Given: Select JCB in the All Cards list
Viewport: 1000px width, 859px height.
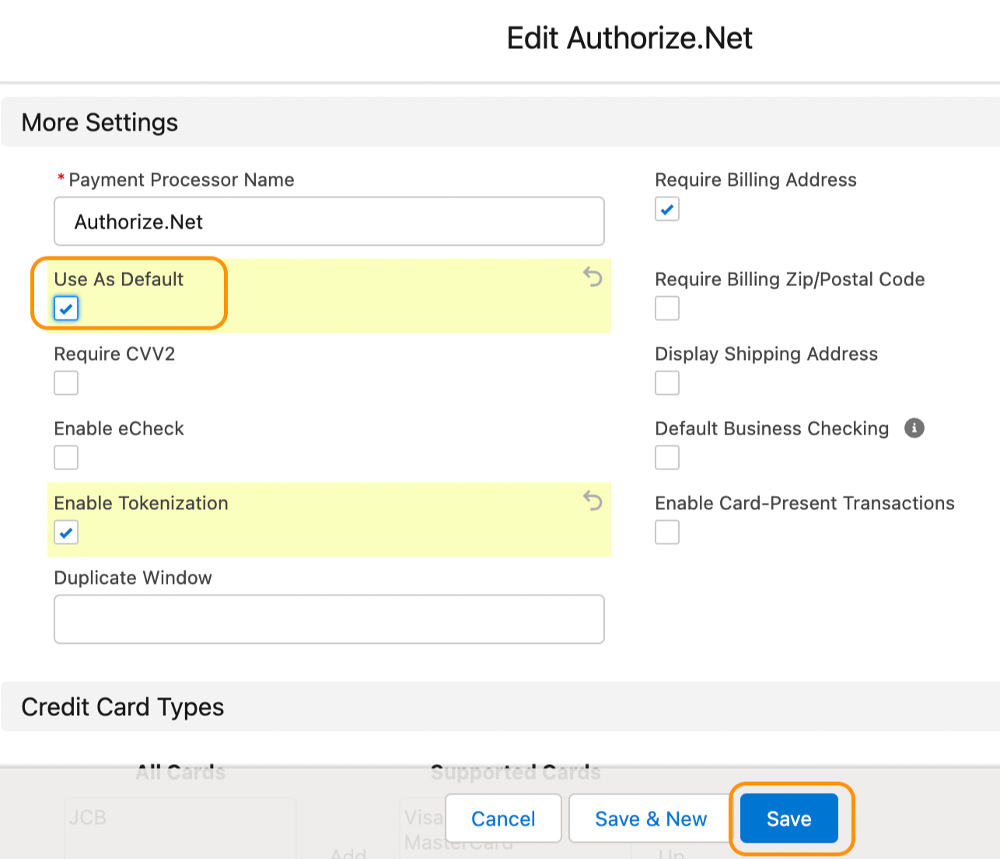Looking at the screenshot, I should point(88,818).
